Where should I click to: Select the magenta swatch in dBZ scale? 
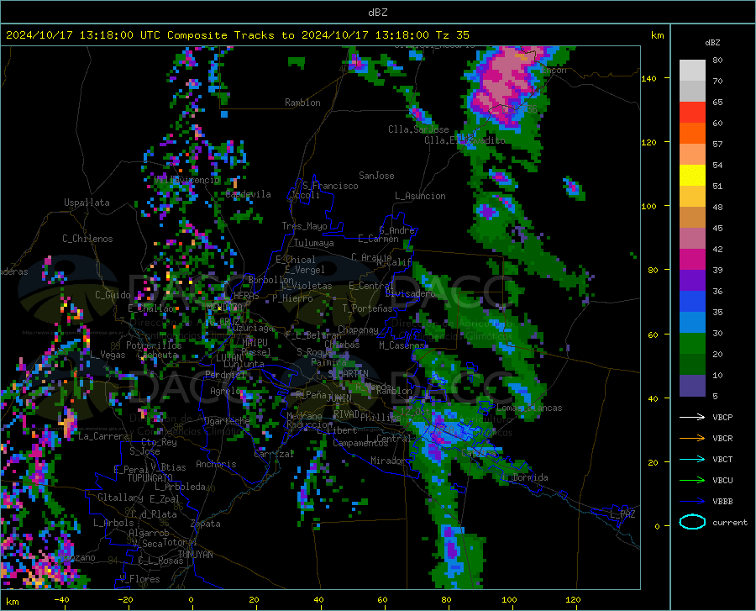(x=692, y=260)
